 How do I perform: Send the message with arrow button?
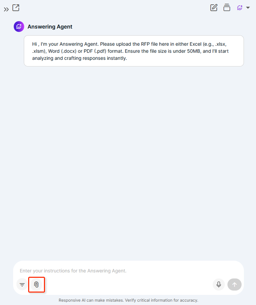[x=235, y=285]
